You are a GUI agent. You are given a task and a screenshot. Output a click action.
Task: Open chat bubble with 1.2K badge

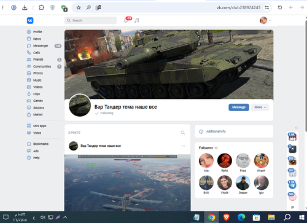click(x=292, y=185)
